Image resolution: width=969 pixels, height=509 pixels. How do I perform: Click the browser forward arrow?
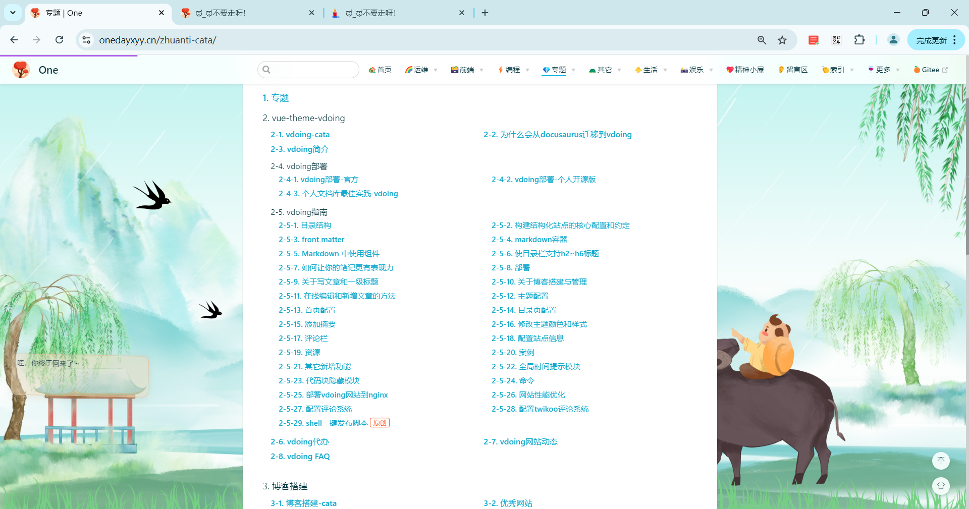[36, 40]
